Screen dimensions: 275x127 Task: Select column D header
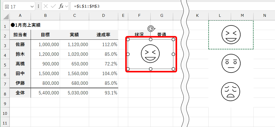point(103,16)
